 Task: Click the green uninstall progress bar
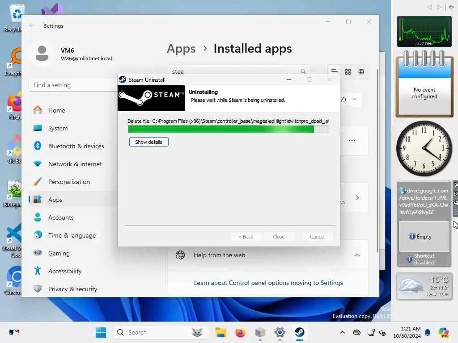[x=229, y=129]
